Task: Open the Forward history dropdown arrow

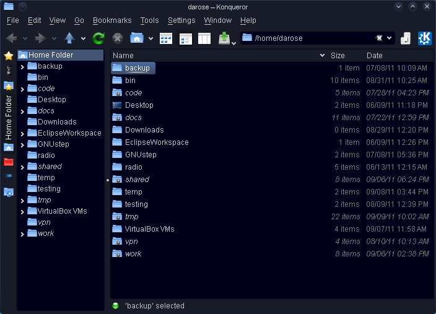Action: (54, 38)
